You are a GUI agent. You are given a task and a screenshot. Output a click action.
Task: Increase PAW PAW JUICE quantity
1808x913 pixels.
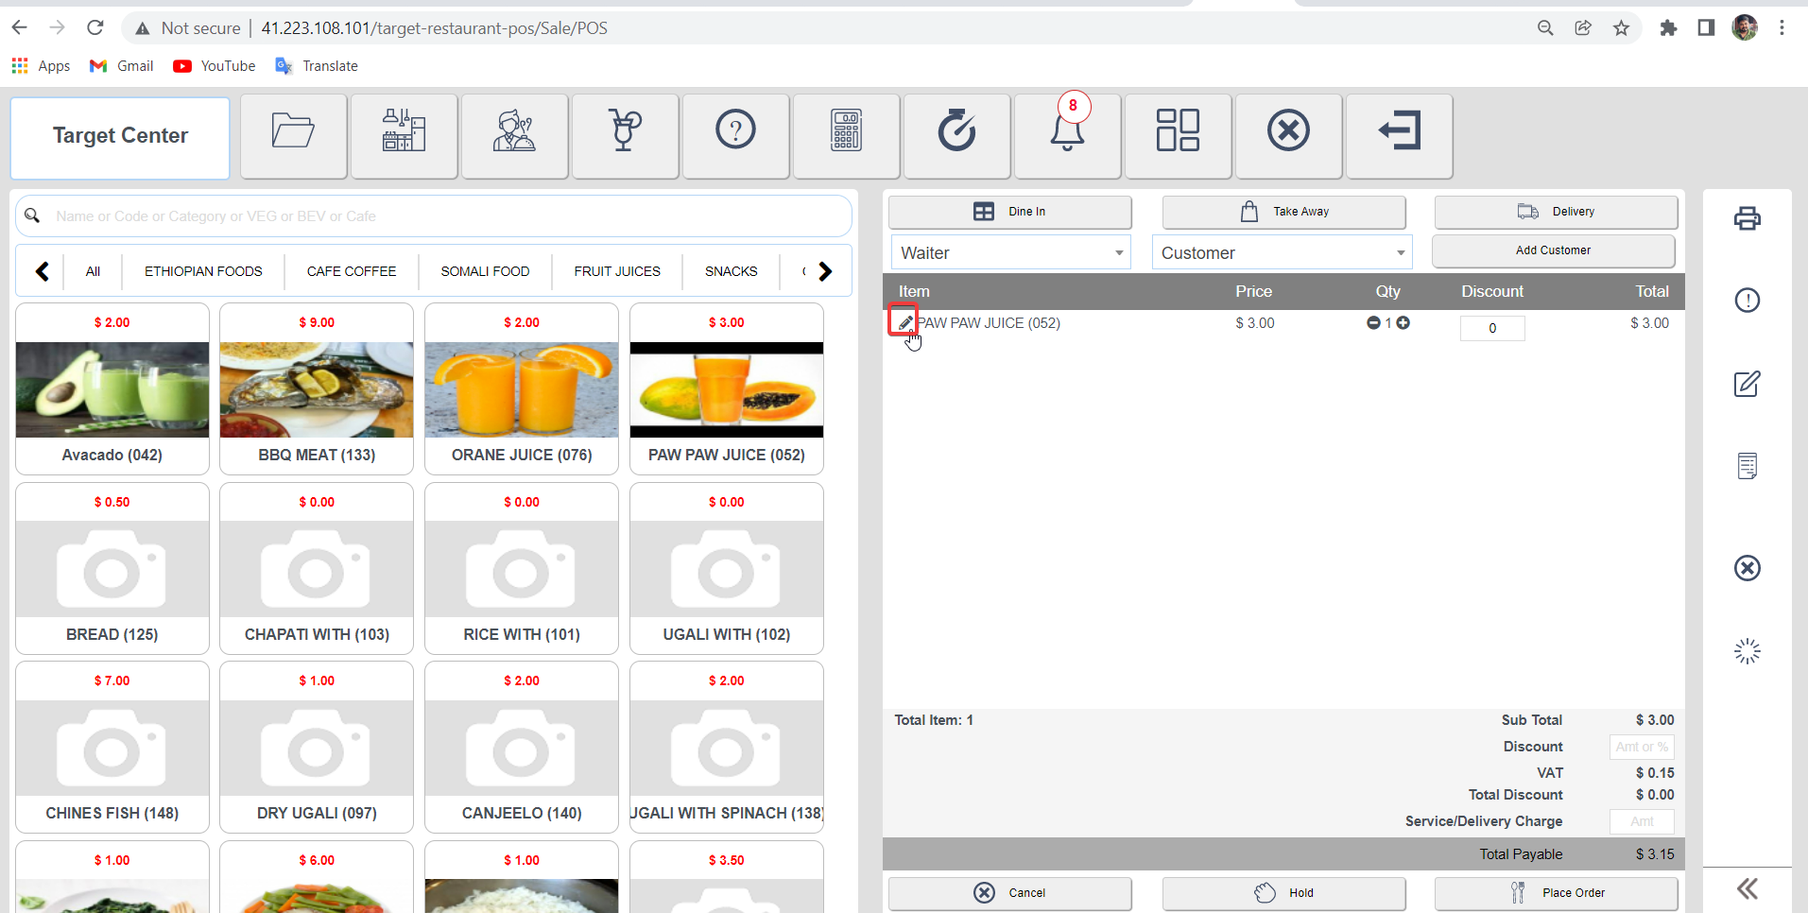pyautogui.click(x=1403, y=323)
